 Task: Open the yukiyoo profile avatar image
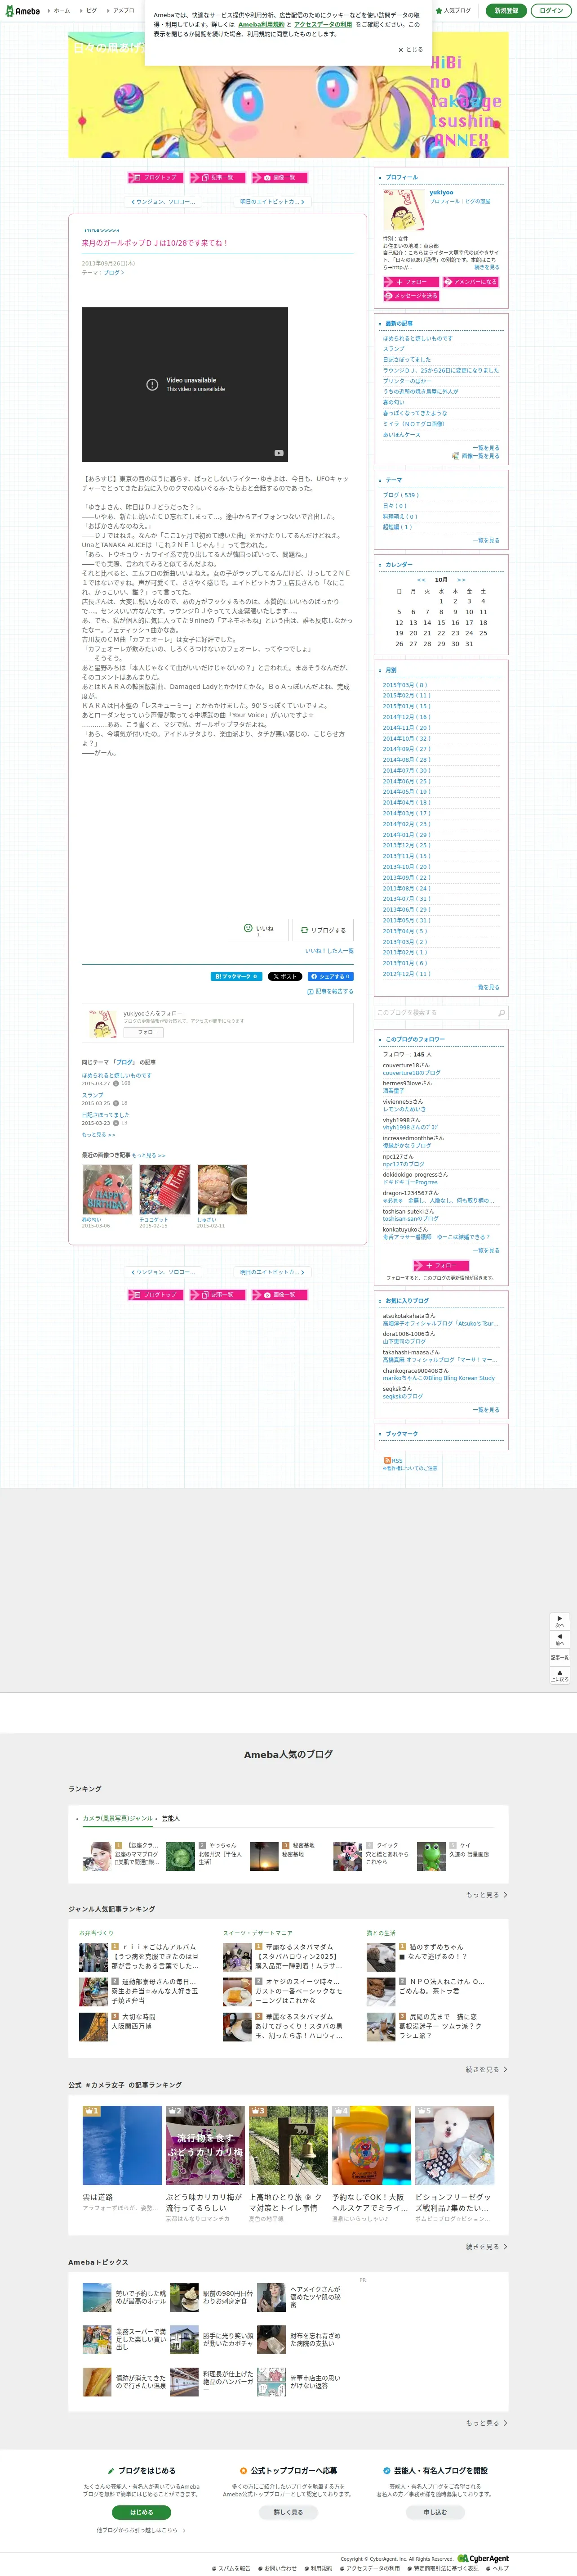pos(404,211)
